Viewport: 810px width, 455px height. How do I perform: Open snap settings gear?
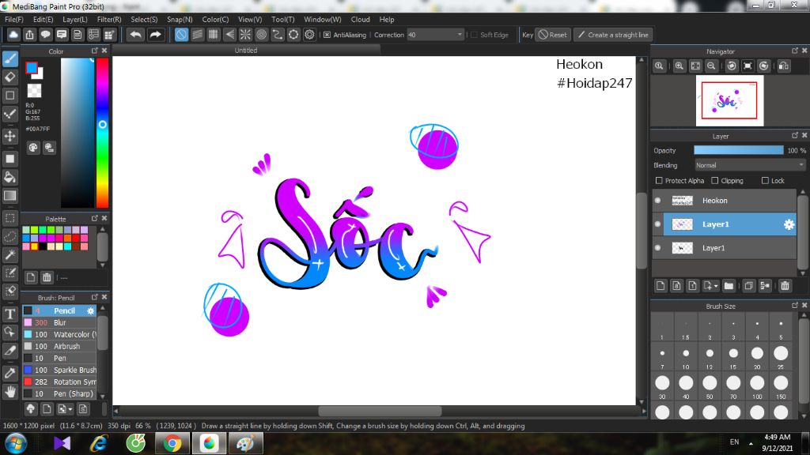[309, 35]
